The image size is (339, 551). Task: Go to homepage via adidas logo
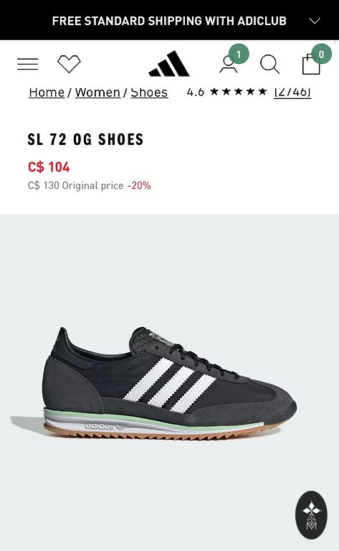[169, 64]
